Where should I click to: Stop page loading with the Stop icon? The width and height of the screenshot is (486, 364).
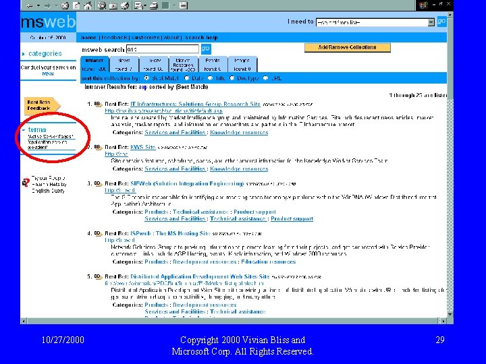click(x=65, y=5)
